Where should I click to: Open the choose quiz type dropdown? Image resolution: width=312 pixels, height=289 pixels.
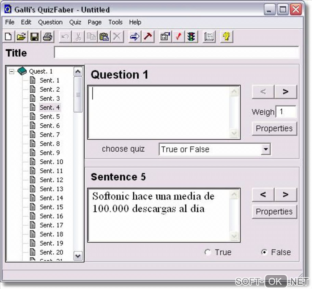(266, 149)
